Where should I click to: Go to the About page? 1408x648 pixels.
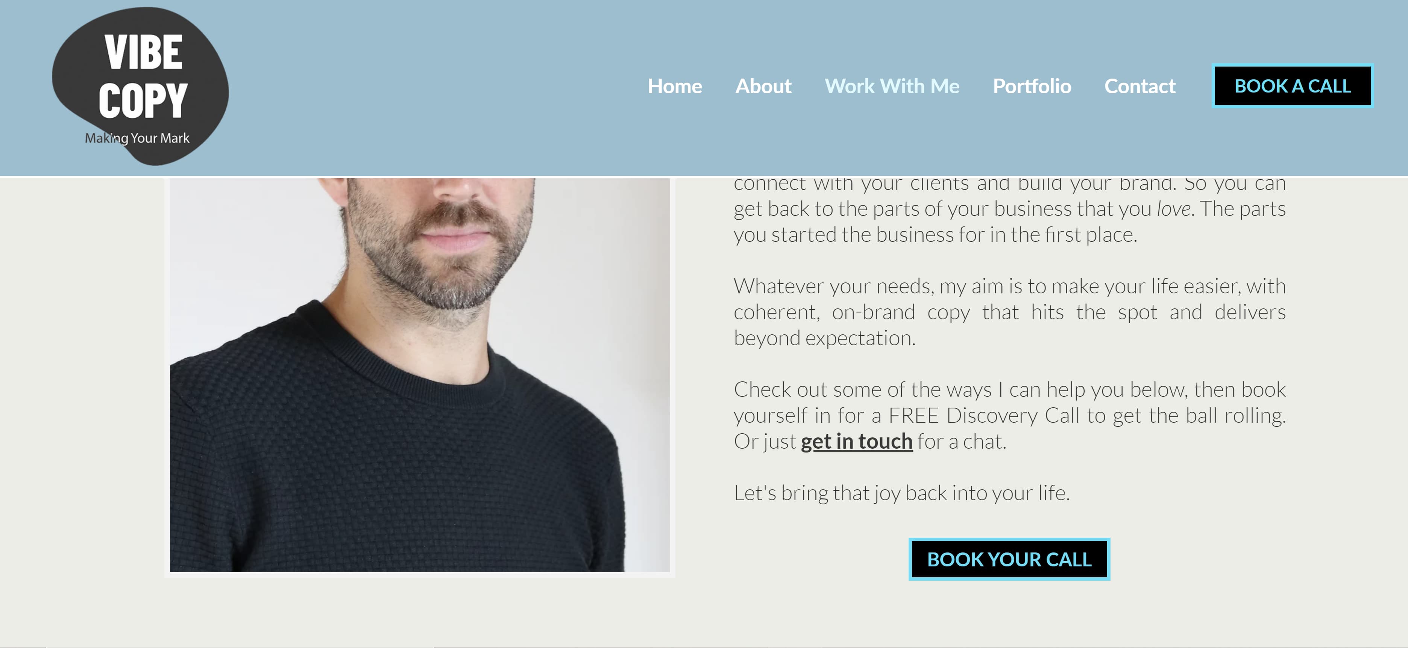coord(763,87)
